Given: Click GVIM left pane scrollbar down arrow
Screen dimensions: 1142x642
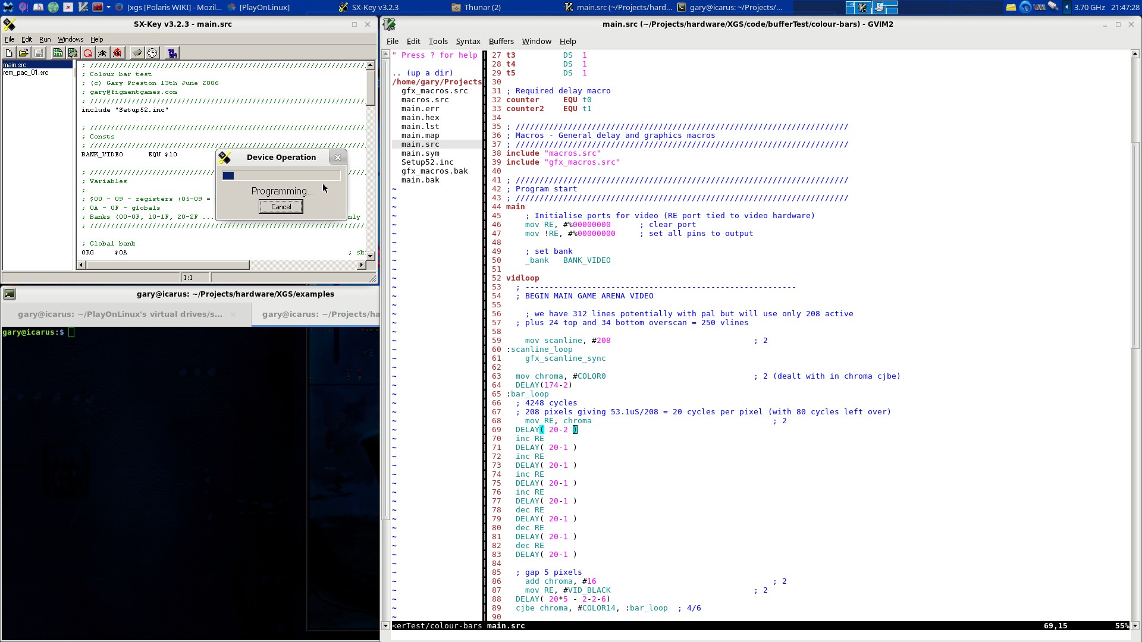Looking at the screenshot, I should (385, 625).
